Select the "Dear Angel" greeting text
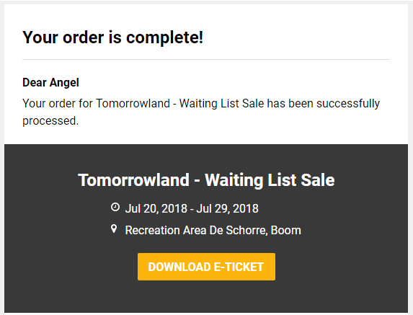This screenshot has height=315, width=413. (x=50, y=83)
